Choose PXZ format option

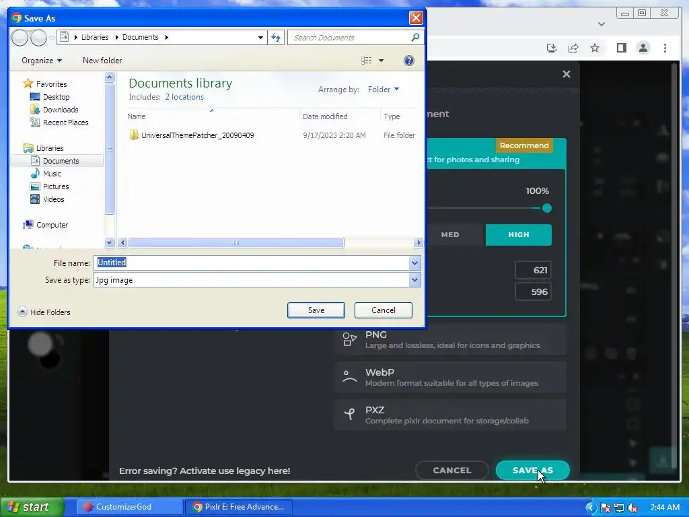tap(450, 415)
